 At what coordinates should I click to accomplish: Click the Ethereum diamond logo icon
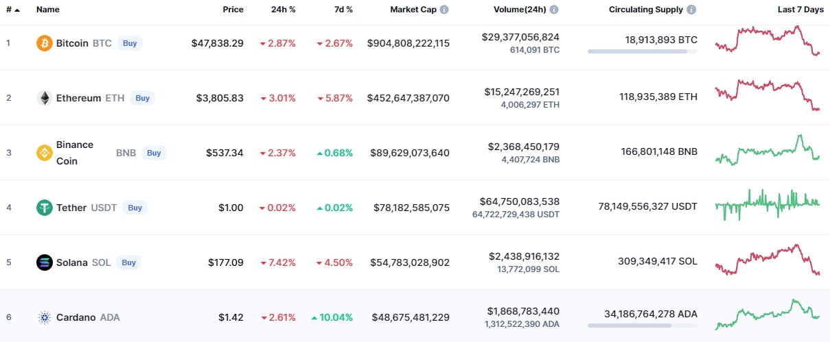coord(45,98)
